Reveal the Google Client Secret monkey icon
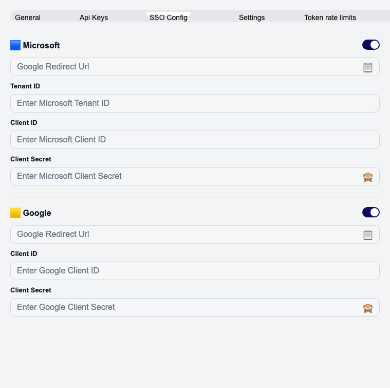The height and width of the screenshot is (388, 390). (x=367, y=308)
